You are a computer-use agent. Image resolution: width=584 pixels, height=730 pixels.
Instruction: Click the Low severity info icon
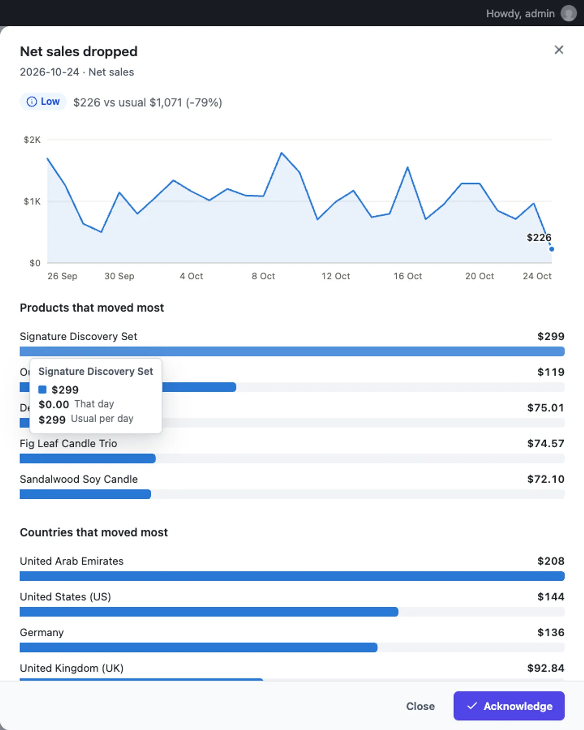pyautogui.click(x=32, y=102)
